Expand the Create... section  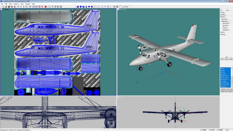coord(223,13)
